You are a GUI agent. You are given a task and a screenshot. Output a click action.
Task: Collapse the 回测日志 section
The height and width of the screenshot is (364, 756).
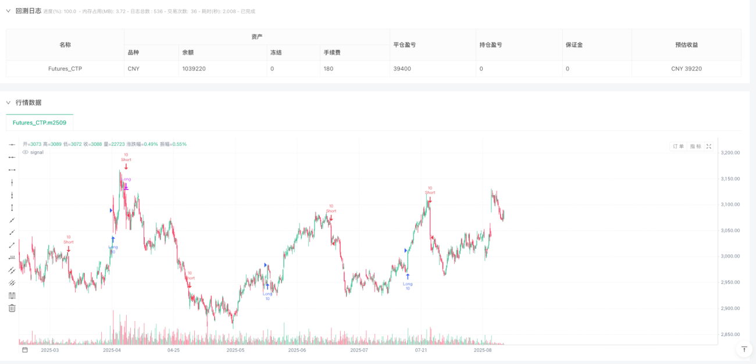point(8,10)
